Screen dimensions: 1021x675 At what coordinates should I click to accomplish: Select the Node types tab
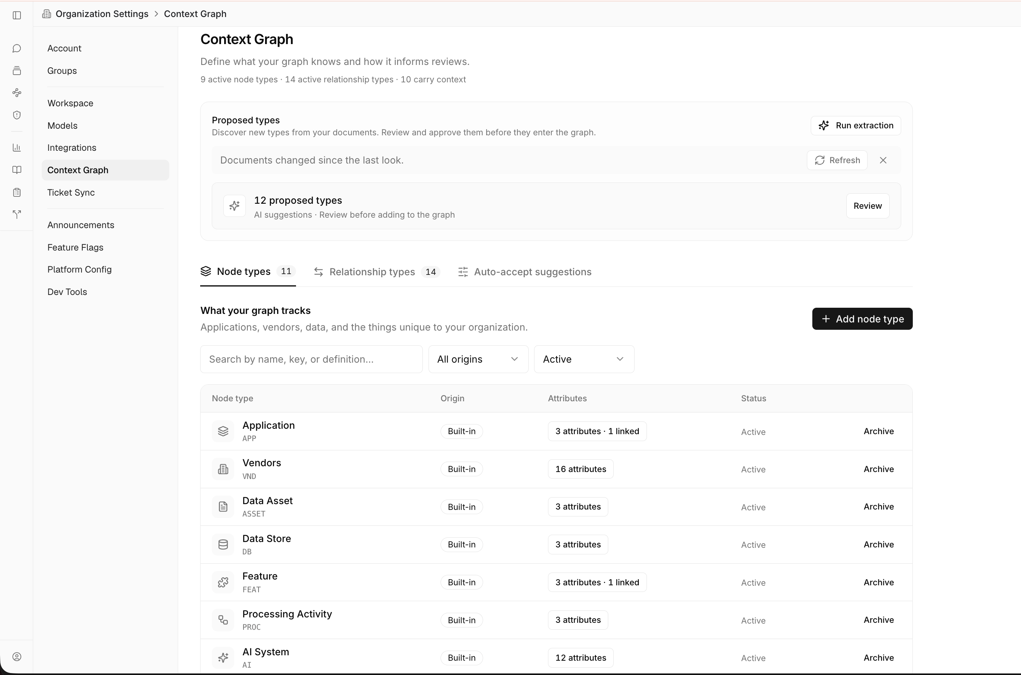pyautogui.click(x=248, y=272)
